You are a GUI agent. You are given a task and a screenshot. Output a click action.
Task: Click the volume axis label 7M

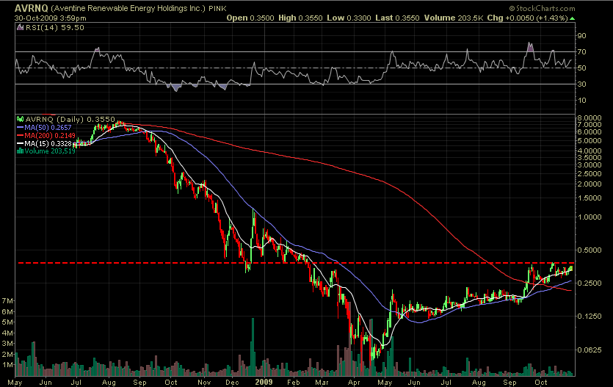pyautogui.click(x=7, y=300)
